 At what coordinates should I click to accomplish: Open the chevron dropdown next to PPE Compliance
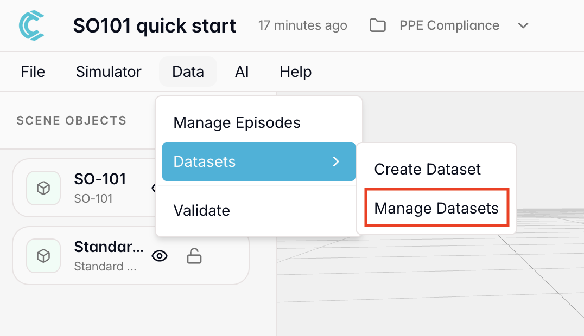[x=523, y=25]
